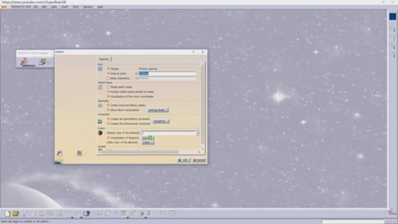Click the New document icon in bottom toolbar
The image size is (398, 224).
tap(7, 214)
